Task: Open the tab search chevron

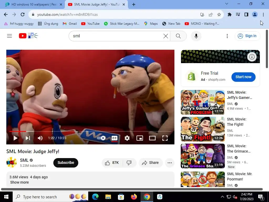Action: point(227,4)
